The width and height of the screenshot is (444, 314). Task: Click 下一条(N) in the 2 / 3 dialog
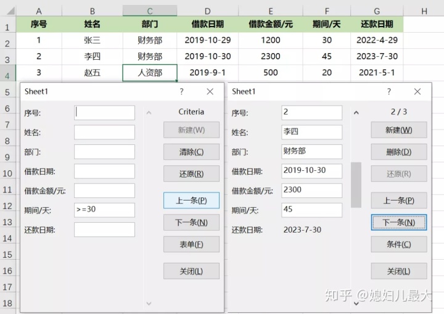(399, 222)
